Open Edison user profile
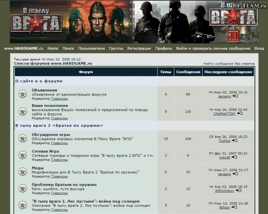 coord(225,208)
